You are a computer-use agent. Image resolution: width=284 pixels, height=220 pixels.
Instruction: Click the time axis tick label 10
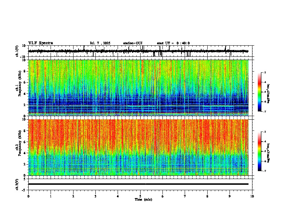click(252, 196)
